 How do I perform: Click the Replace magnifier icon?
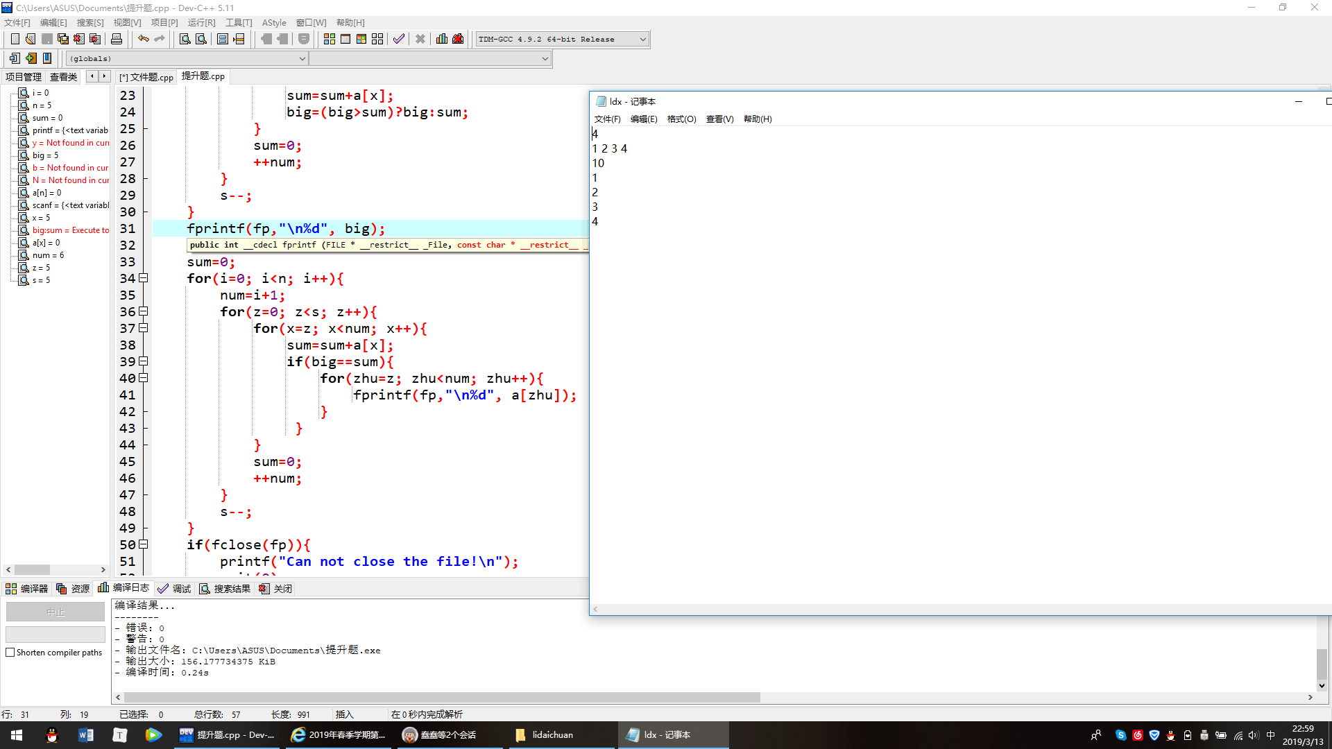201,39
